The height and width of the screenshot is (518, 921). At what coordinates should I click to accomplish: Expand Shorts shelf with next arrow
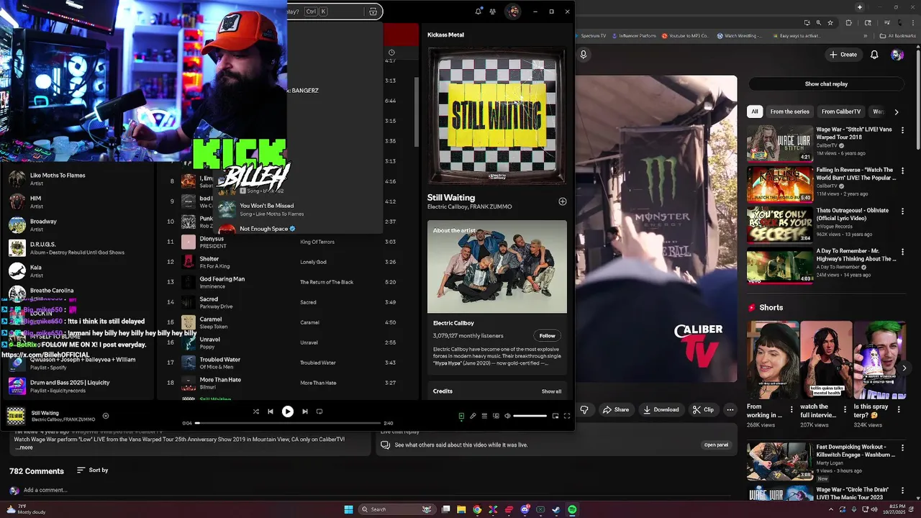pyautogui.click(x=904, y=368)
